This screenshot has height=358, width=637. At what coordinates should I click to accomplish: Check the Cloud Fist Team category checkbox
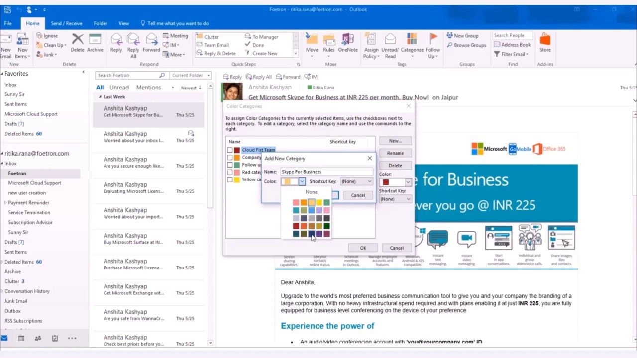(x=230, y=150)
